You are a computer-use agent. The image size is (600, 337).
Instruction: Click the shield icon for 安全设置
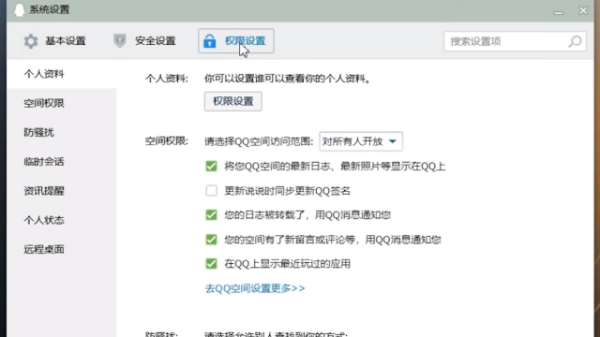click(119, 40)
